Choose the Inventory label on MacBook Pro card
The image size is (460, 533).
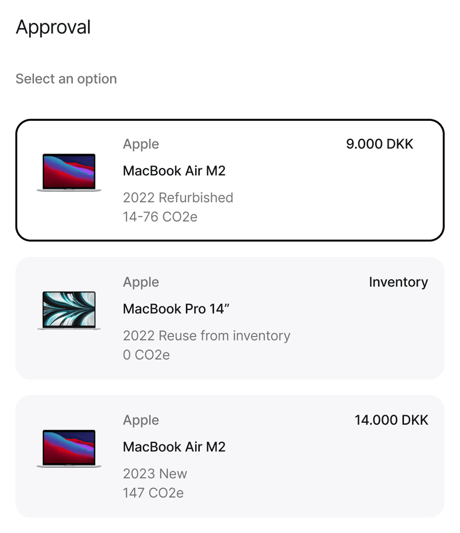[x=398, y=282]
